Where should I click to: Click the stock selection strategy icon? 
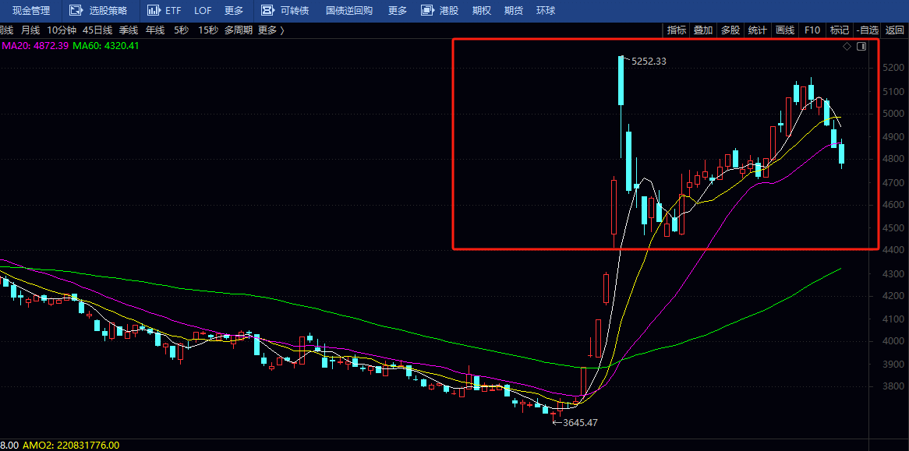tap(76, 10)
